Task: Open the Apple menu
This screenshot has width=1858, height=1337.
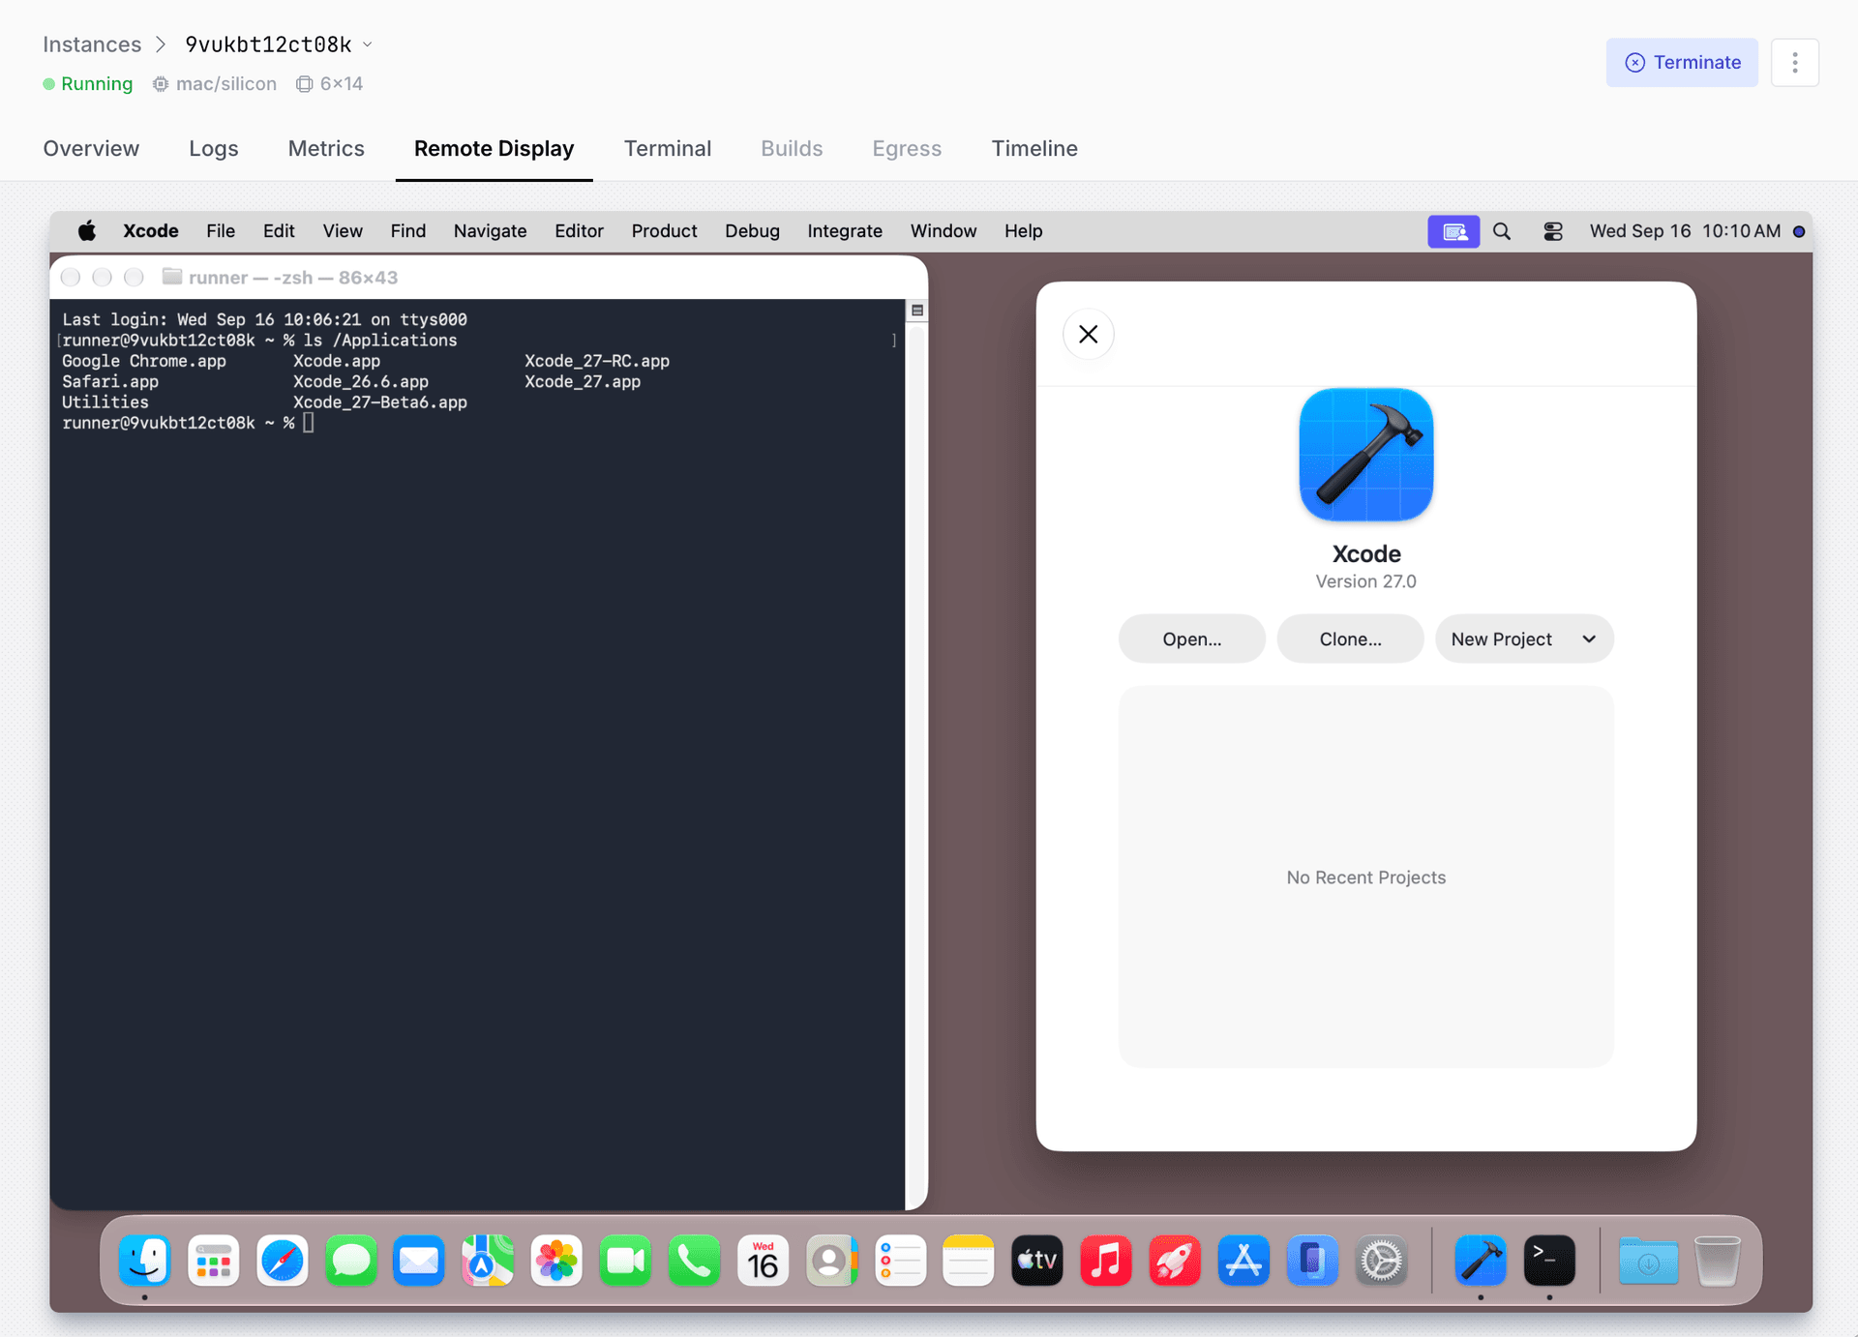Action: 87,231
